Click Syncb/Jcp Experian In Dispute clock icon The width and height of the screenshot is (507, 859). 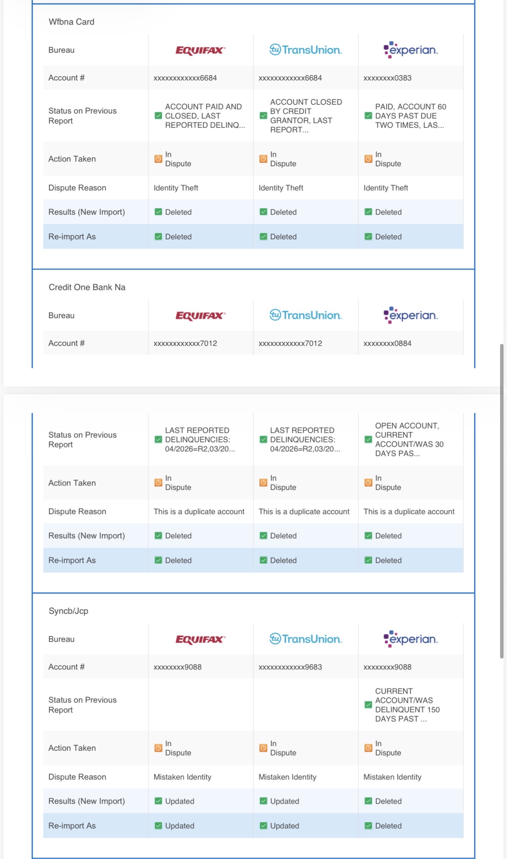[x=368, y=748]
